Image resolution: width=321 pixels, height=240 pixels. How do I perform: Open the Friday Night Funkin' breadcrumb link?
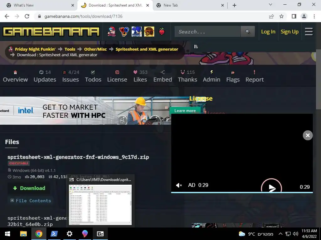click(35, 49)
